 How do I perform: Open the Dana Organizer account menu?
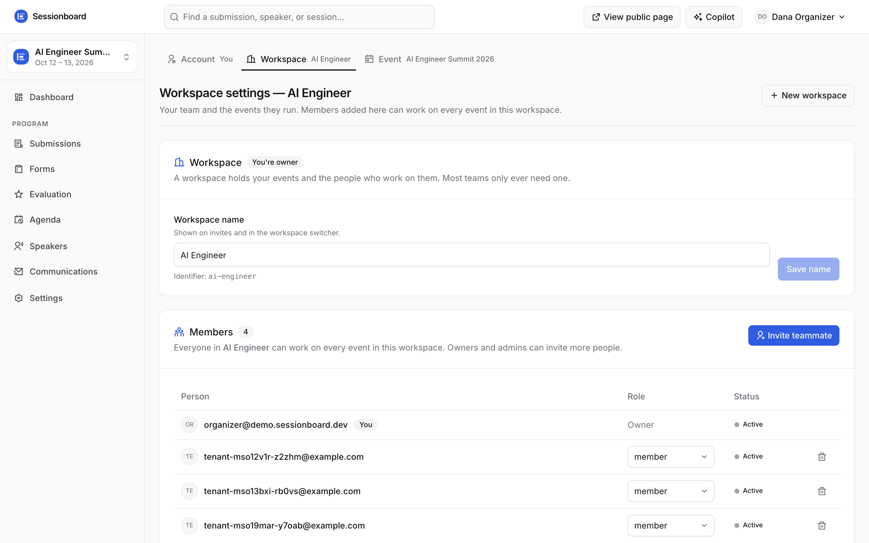(800, 17)
